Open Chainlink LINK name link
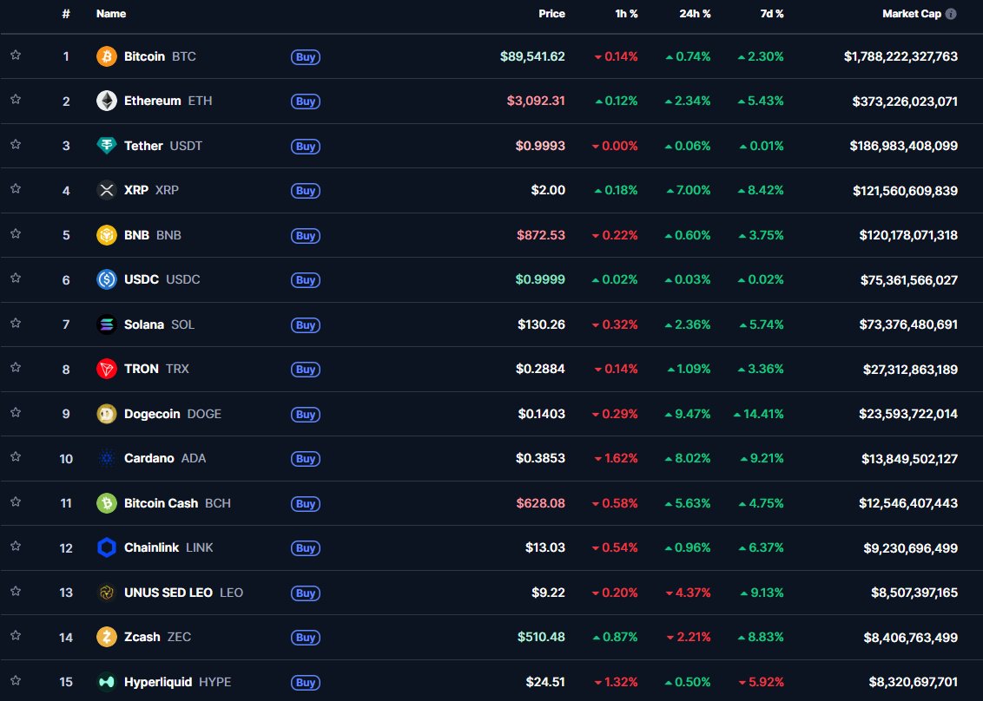This screenshot has height=701, width=983. pos(168,547)
